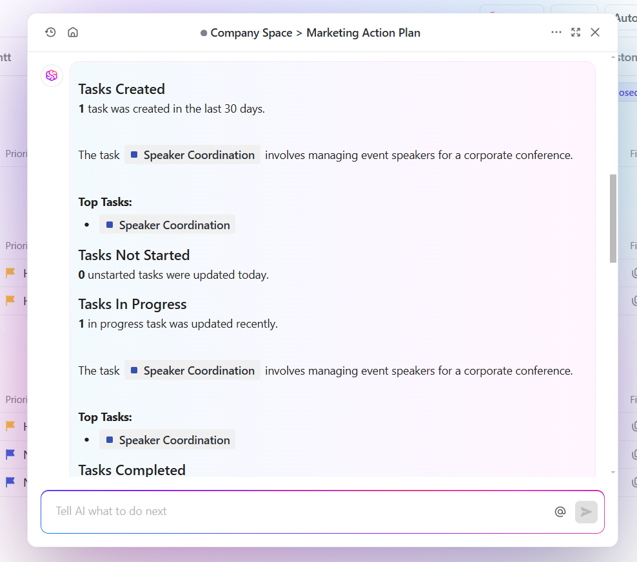The width and height of the screenshot is (637, 562).
Task: Open Speaker Coordination bullet under Tasks Created
Action: tap(168, 225)
